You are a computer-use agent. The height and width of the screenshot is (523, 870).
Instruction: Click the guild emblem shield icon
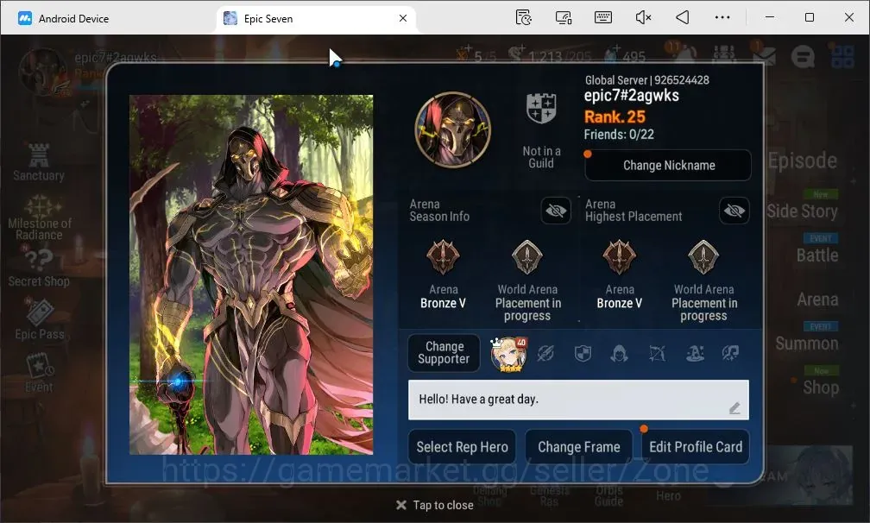541,109
